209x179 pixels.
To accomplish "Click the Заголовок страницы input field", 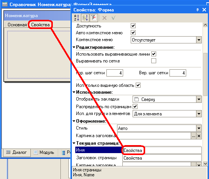I will (x=162, y=158).
